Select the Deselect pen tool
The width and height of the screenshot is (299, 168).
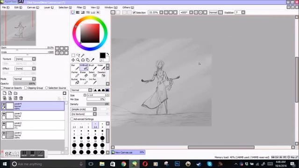click(101, 74)
